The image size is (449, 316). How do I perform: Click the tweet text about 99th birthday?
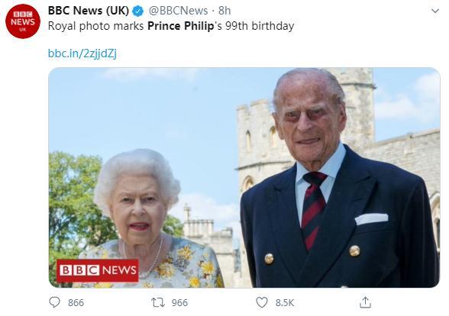[171, 26]
